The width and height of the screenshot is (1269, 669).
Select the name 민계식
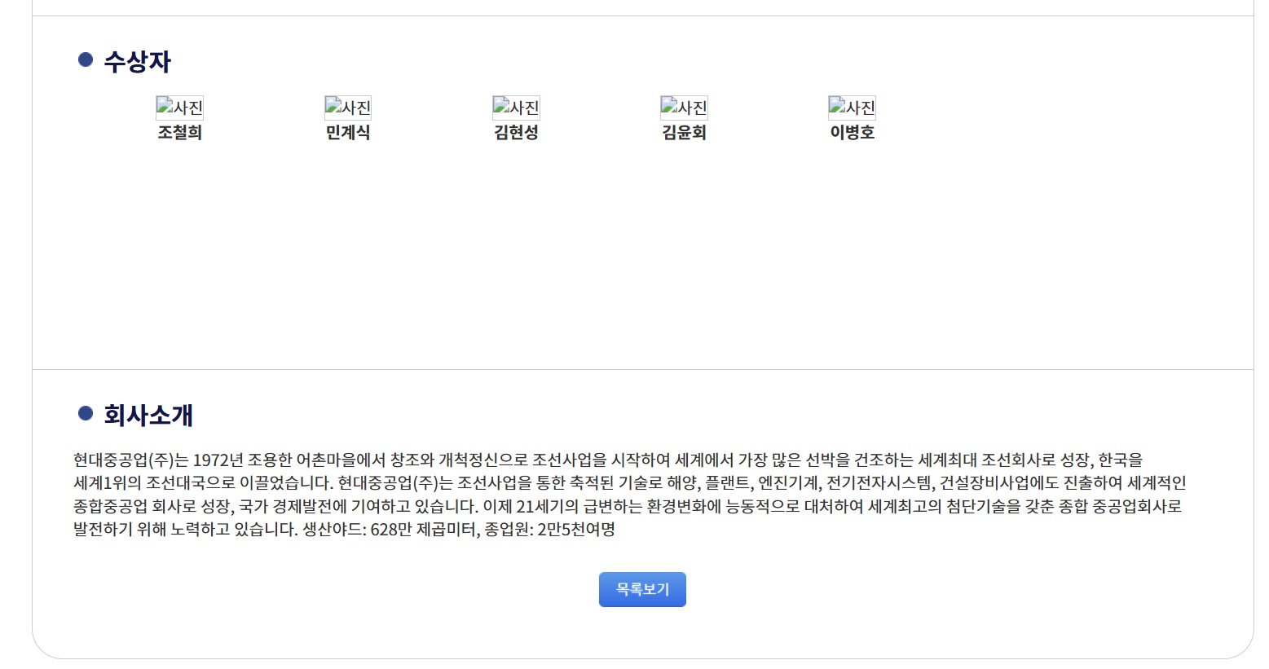pyautogui.click(x=348, y=132)
